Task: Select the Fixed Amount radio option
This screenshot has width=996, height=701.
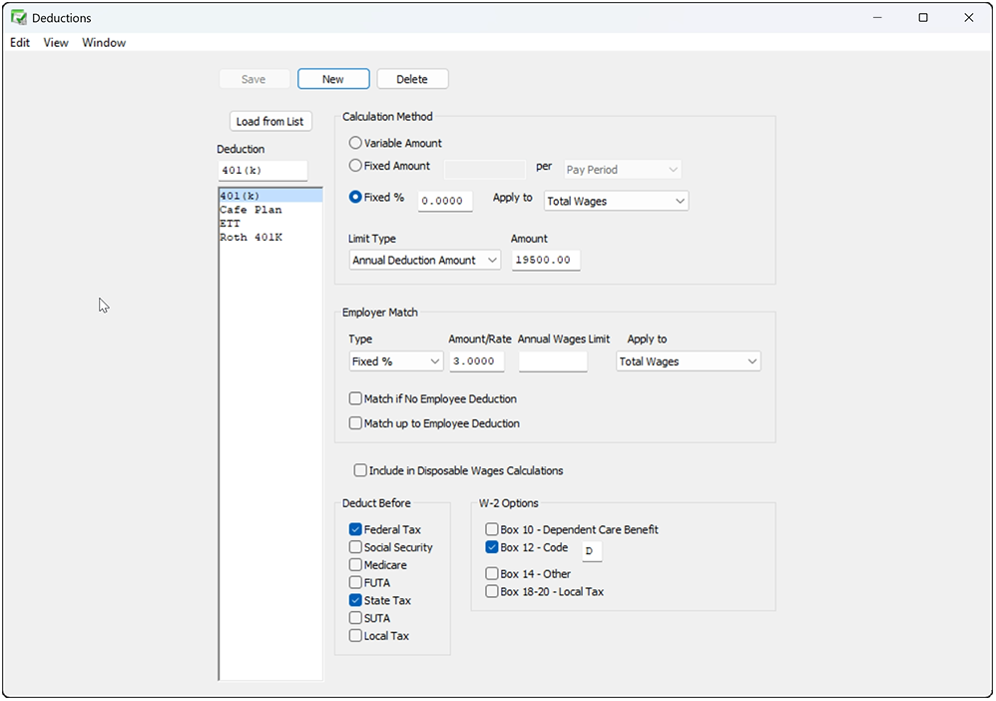Action: coord(355,166)
